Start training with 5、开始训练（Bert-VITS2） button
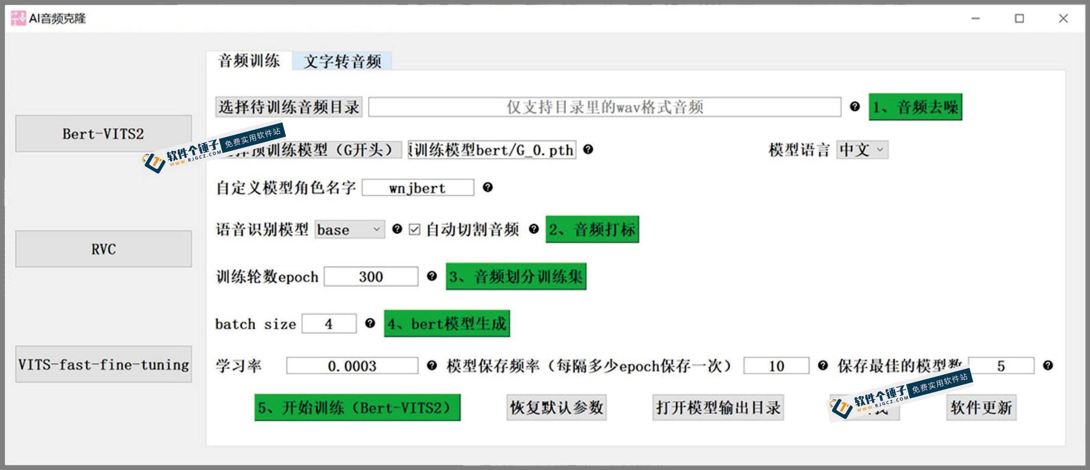Screen dimensions: 1090x470 point(357,407)
